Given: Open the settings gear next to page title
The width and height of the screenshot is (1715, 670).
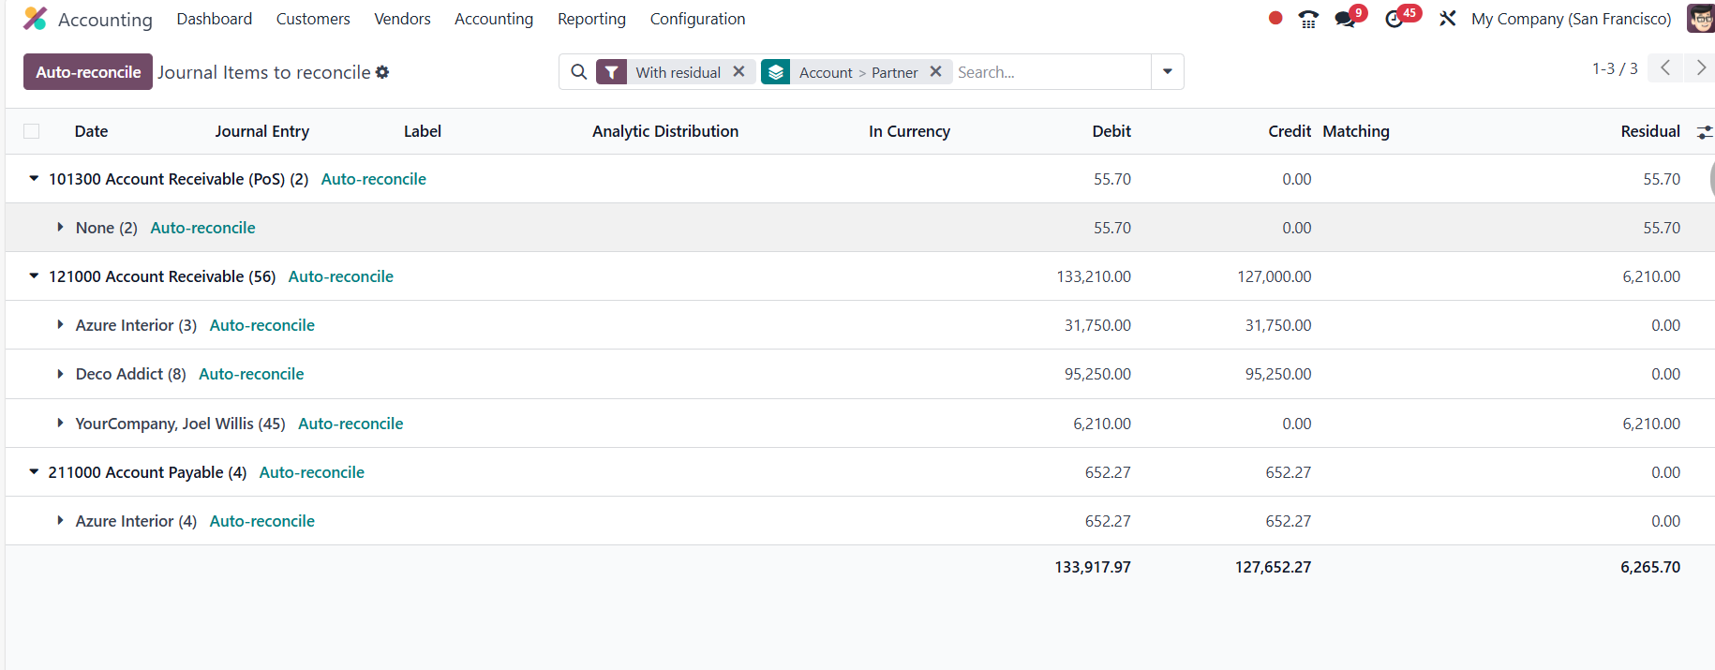Looking at the screenshot, I should tap(382, 72).
